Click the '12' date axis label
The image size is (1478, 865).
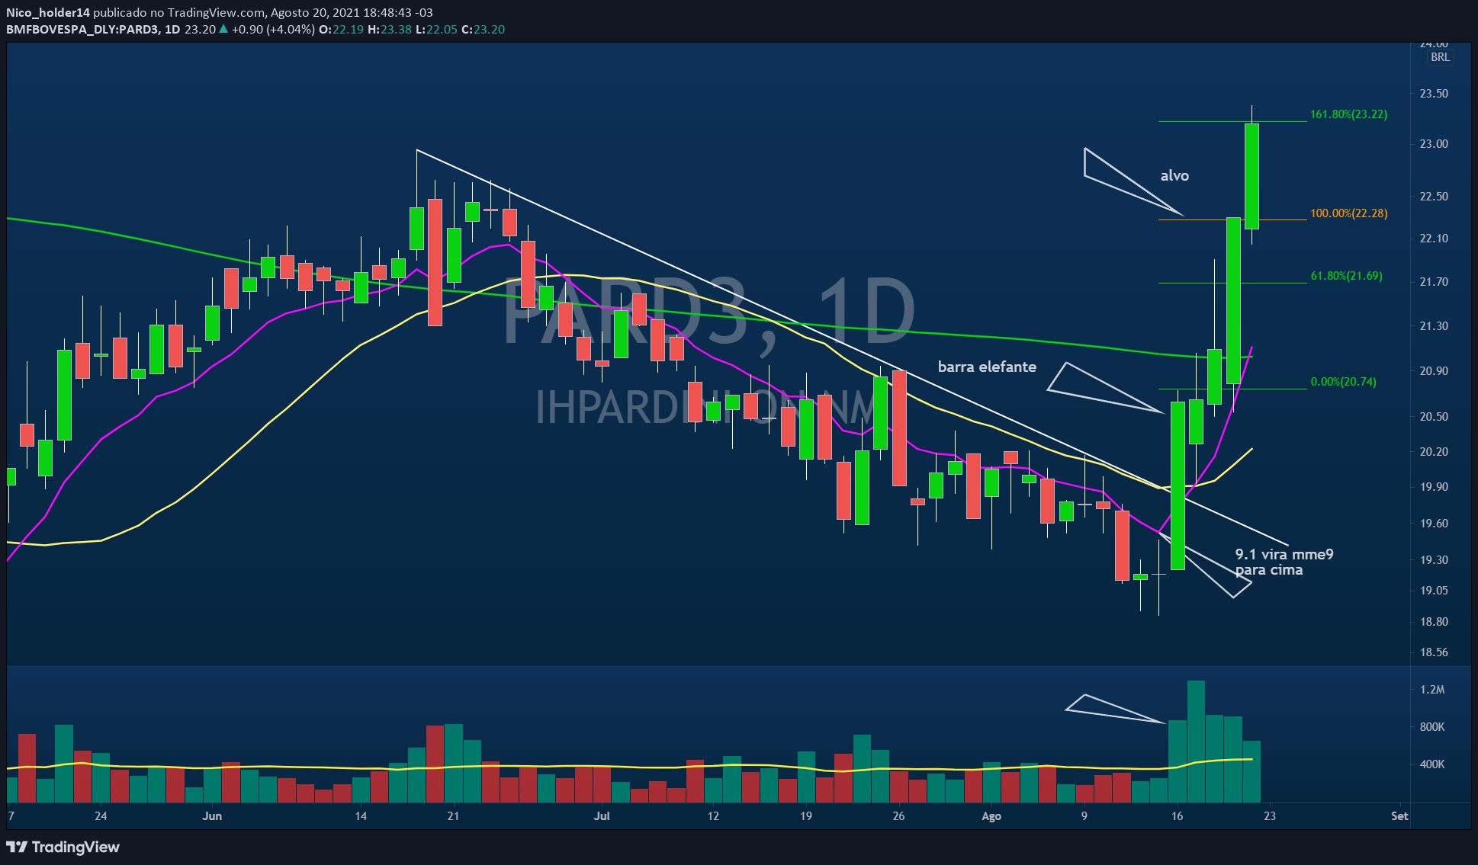pyautogui.click(x=713, y=816)
